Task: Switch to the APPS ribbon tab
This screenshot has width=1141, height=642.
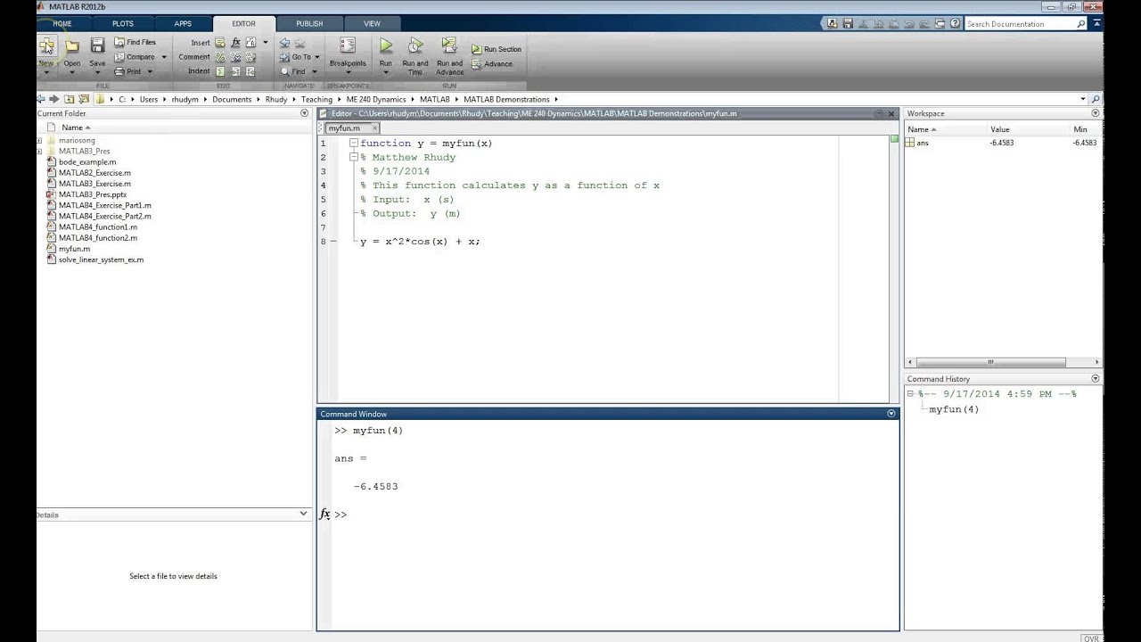Action: [x=183, y=23]
